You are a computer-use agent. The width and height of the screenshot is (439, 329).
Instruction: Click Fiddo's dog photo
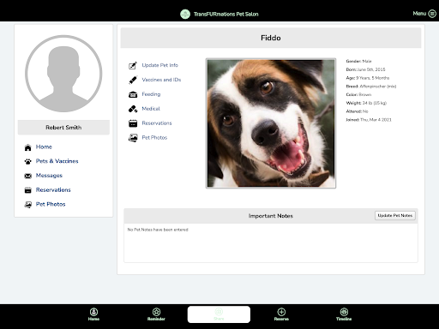[x=271, y=123]
